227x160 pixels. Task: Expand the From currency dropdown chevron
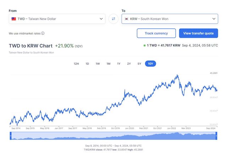101,19
